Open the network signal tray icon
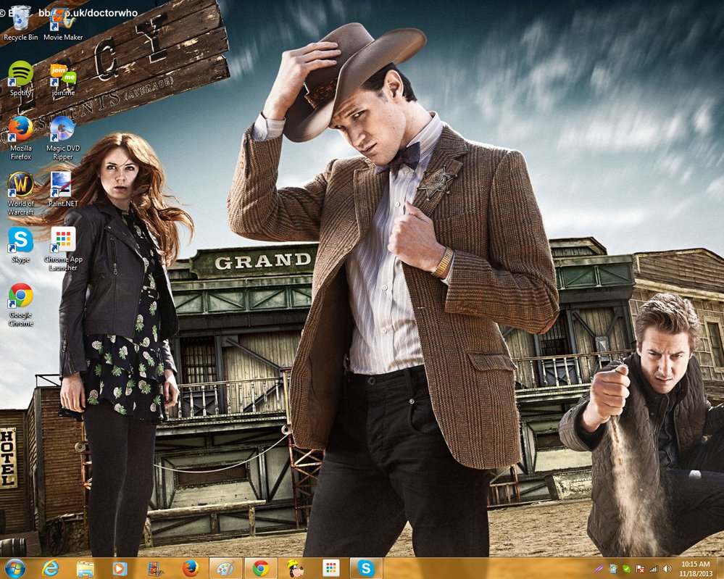 point(654,569)
